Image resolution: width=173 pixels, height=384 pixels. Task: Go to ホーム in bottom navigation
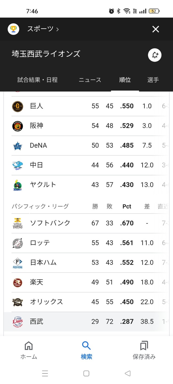point(28,351)
